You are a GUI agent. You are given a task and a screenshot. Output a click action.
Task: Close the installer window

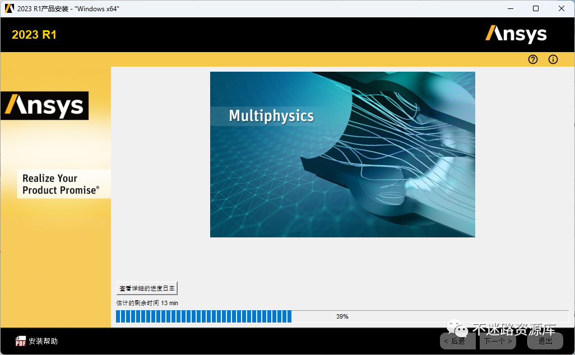click(562, 8)
